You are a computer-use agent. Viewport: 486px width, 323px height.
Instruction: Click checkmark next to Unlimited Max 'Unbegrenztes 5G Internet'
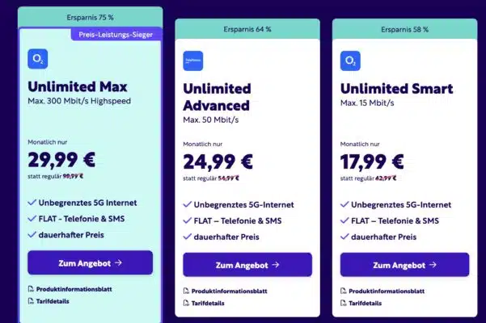click(x=32, y=203)
